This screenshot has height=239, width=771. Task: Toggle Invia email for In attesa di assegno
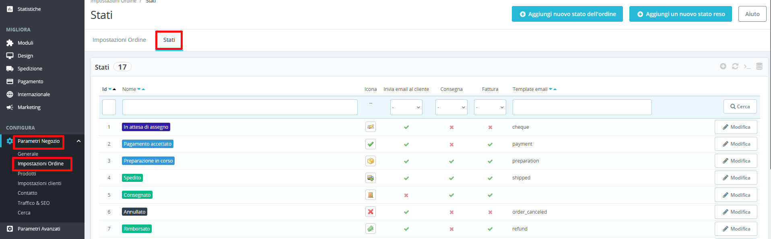click(x=406, y=127)
